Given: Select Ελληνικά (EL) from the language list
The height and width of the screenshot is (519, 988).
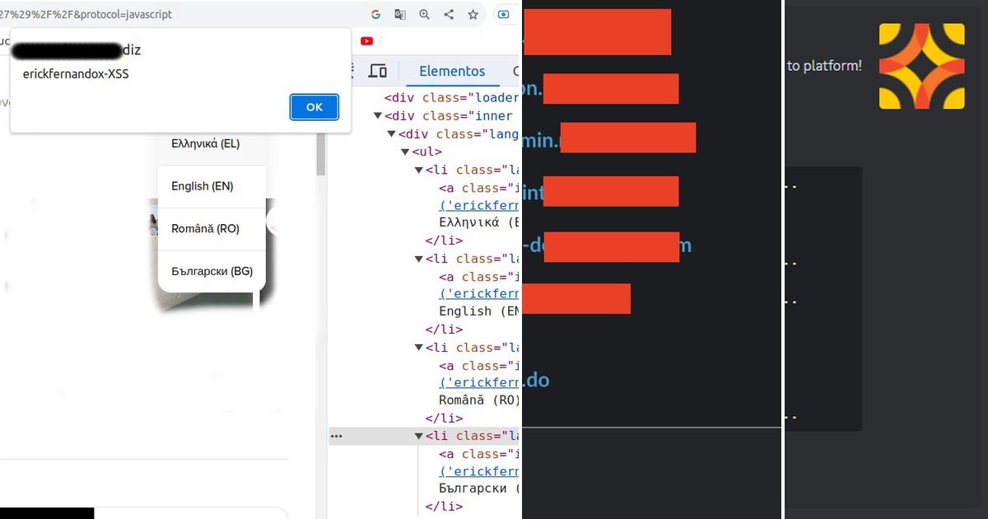Looking at the screenshot, I should (x=205, y=143).
